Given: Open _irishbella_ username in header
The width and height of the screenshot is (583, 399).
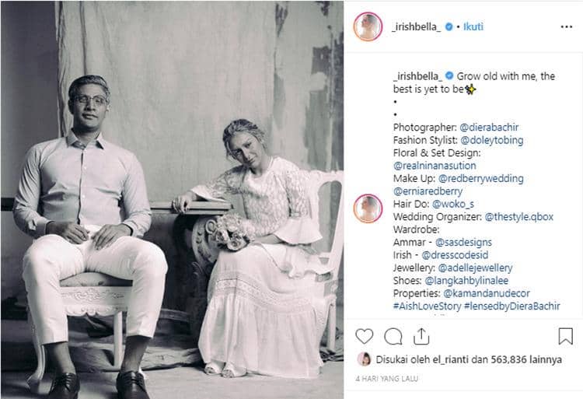Looking at the screenshot, I should (x=417, y=26).
